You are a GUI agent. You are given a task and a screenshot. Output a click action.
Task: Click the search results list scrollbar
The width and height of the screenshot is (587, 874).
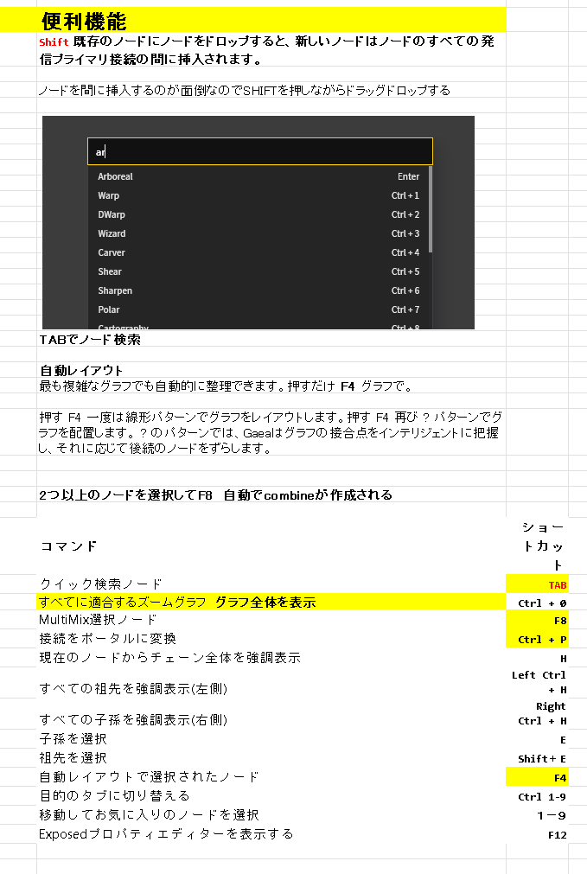coord(431,209)
